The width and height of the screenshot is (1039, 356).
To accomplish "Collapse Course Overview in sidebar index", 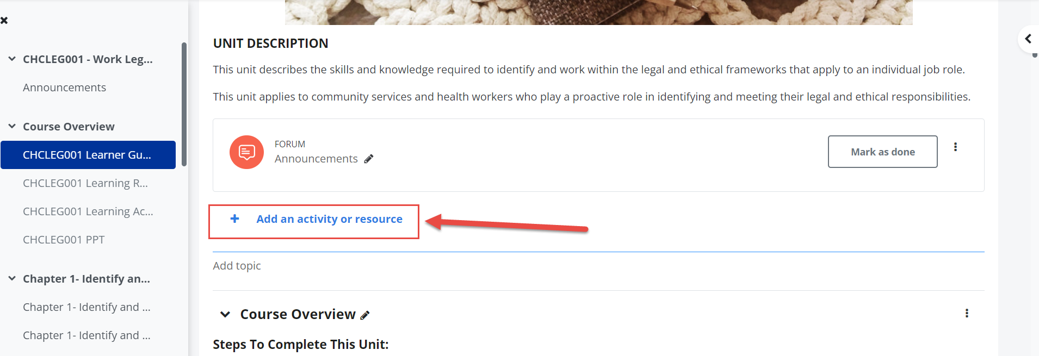I will (x=12, y=126).
